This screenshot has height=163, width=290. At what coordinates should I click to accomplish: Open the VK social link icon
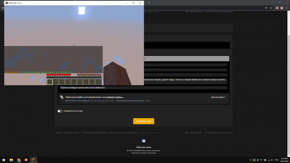[x=144, y=141]
